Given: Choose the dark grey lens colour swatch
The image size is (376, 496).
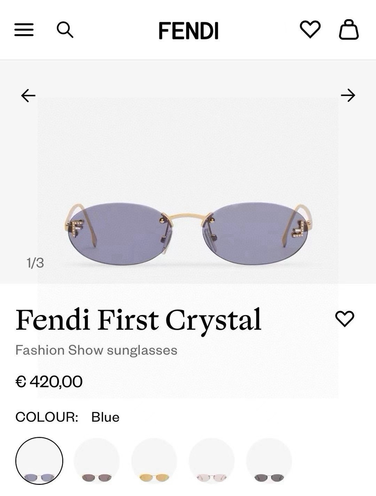Looking at the screenshot, I should click(x=269, y=461).
